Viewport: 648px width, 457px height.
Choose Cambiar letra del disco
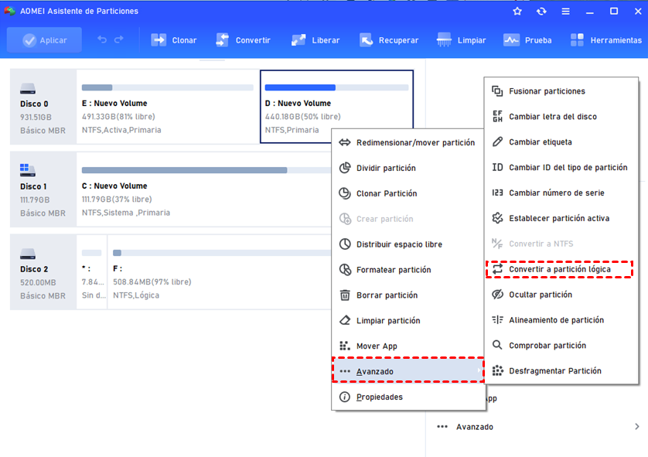click(x=561, y=117)
